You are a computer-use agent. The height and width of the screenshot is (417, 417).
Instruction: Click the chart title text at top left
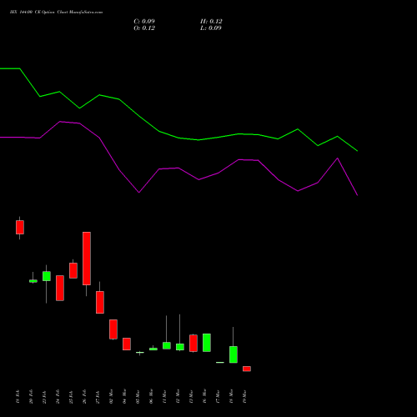point(56,13)
